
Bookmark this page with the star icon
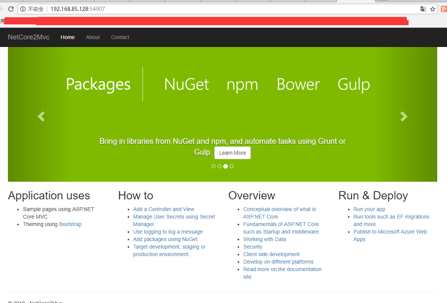point(432,9)
